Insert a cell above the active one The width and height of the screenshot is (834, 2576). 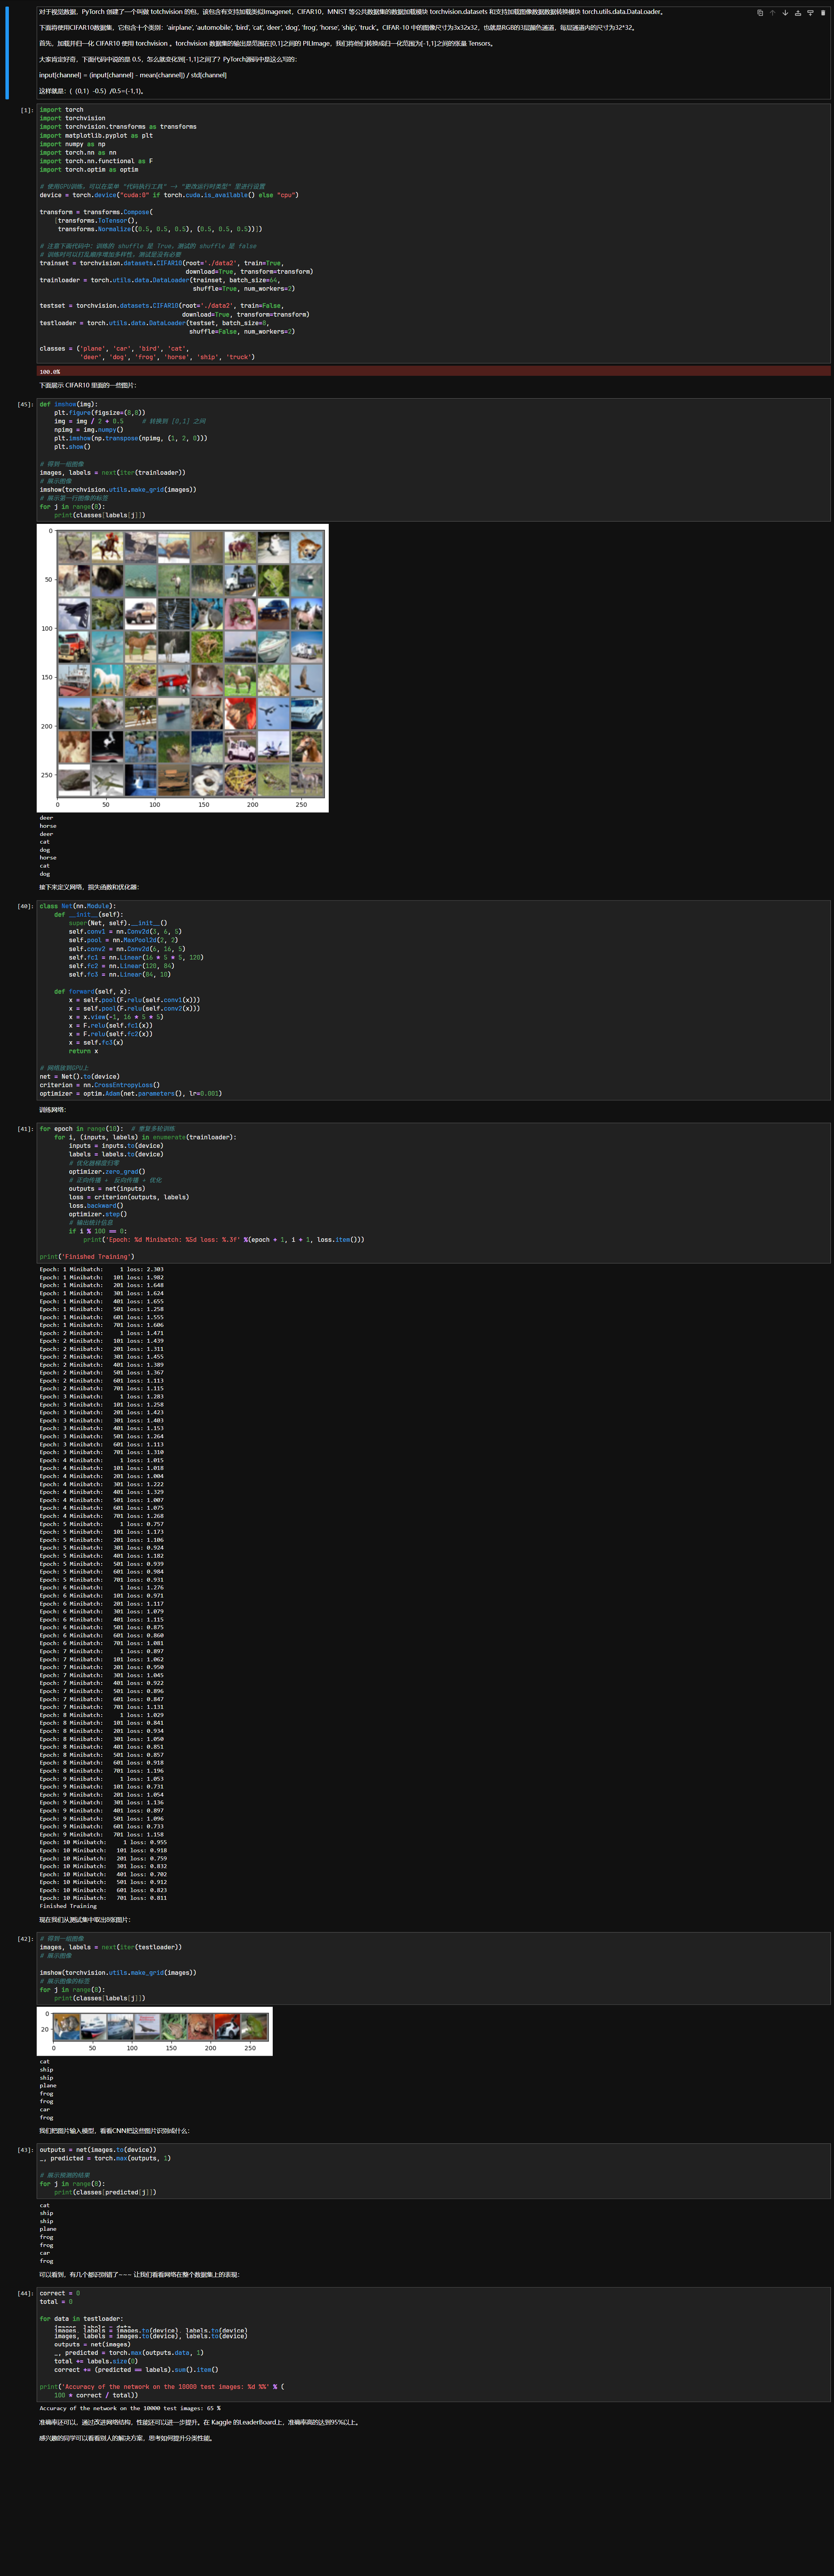798,13
